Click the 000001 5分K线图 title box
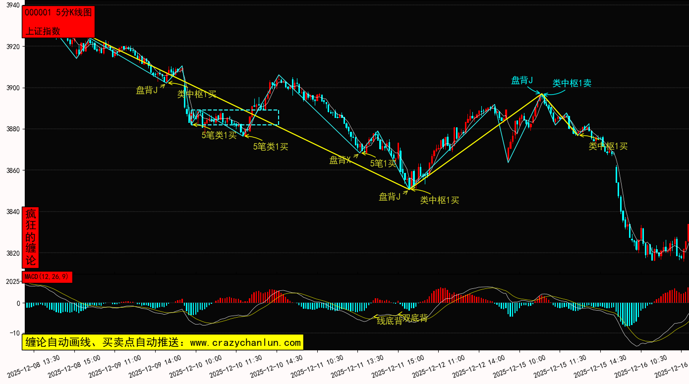This screenshot has width=689, height=384. point(58,13)
